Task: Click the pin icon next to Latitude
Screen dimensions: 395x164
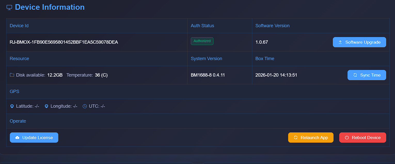Action: [x=12, y=106]
